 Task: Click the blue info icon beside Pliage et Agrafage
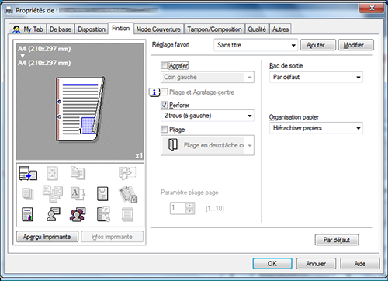[154, 92]
